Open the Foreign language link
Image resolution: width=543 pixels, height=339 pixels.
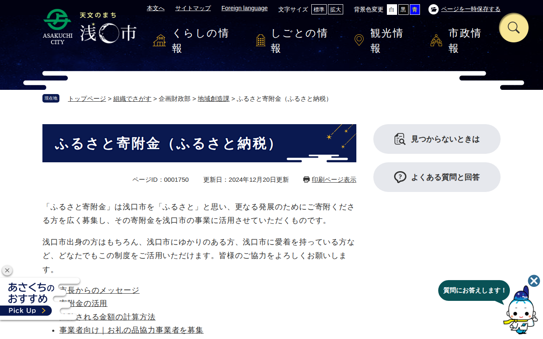coord(244,8)
